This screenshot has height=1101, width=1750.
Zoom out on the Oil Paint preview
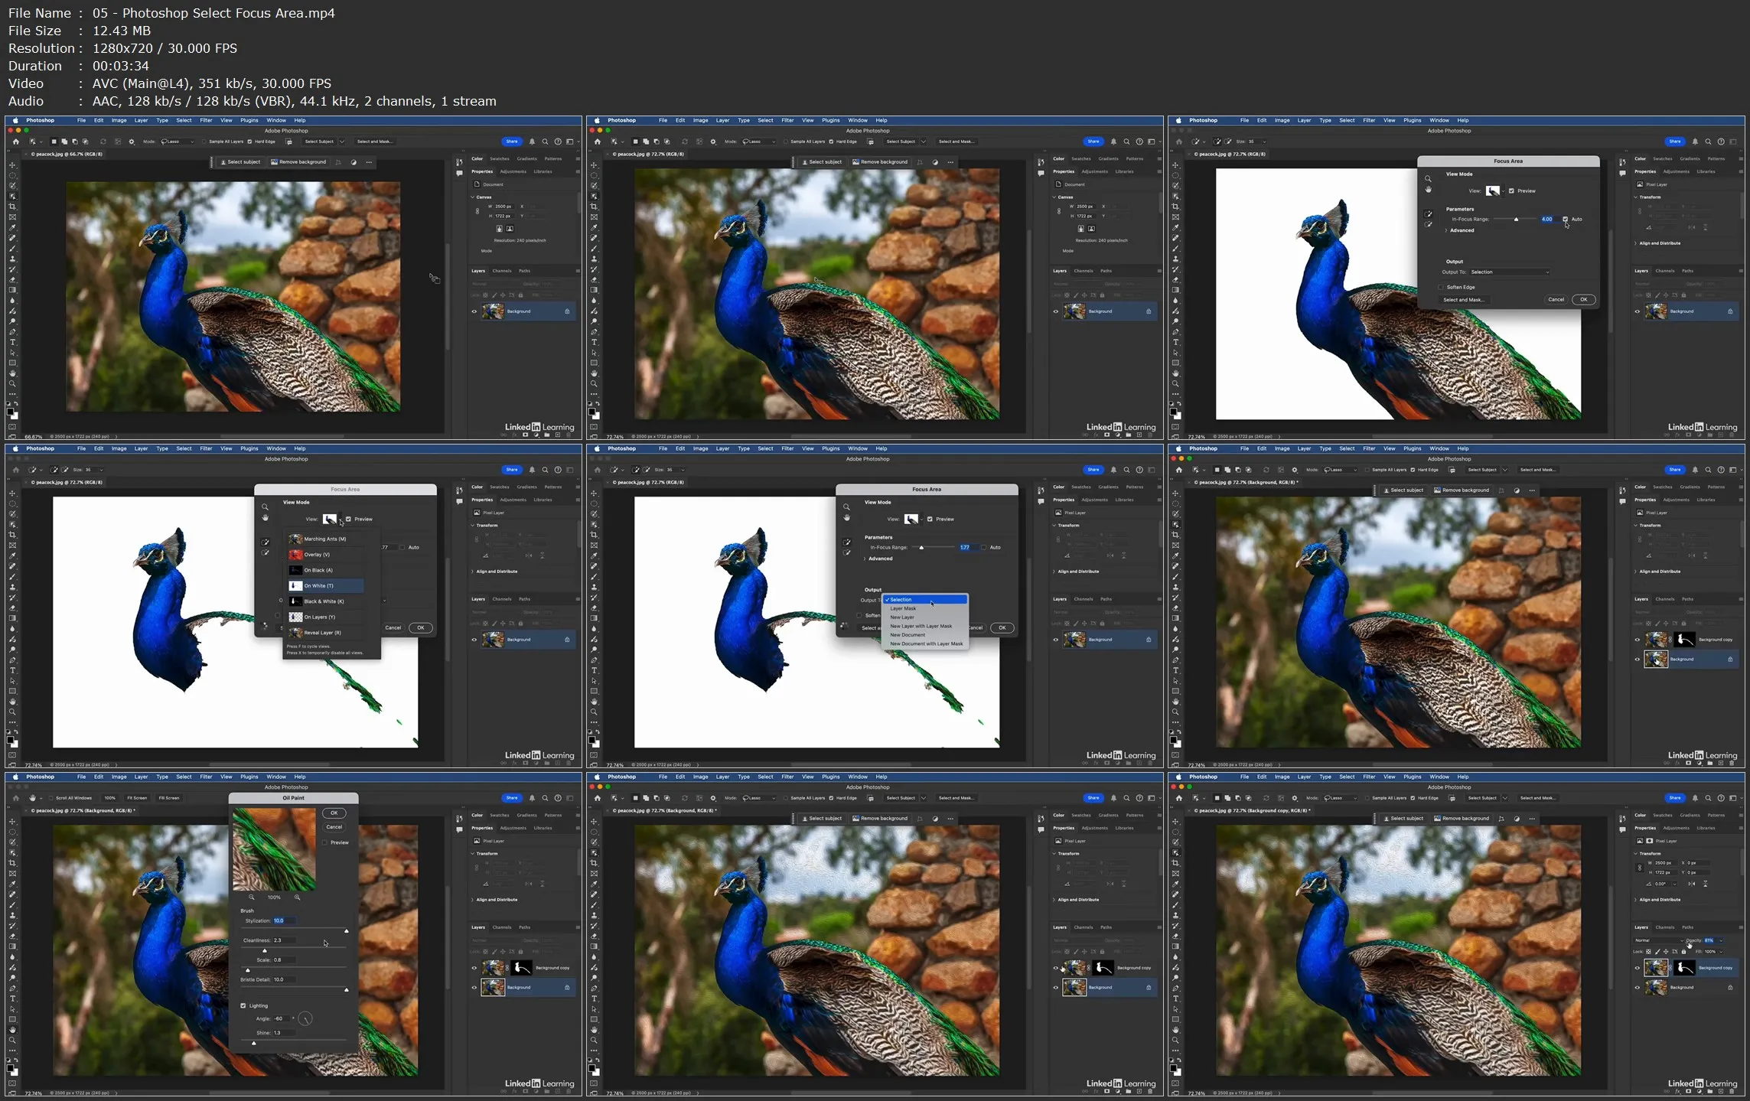point(252,897)
